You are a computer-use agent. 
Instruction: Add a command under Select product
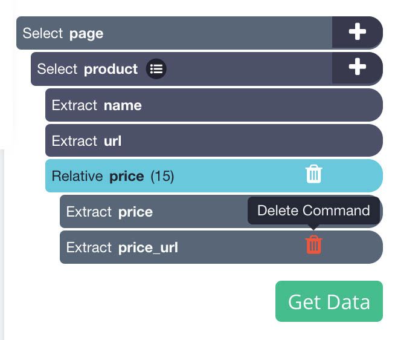pos(357,67)
